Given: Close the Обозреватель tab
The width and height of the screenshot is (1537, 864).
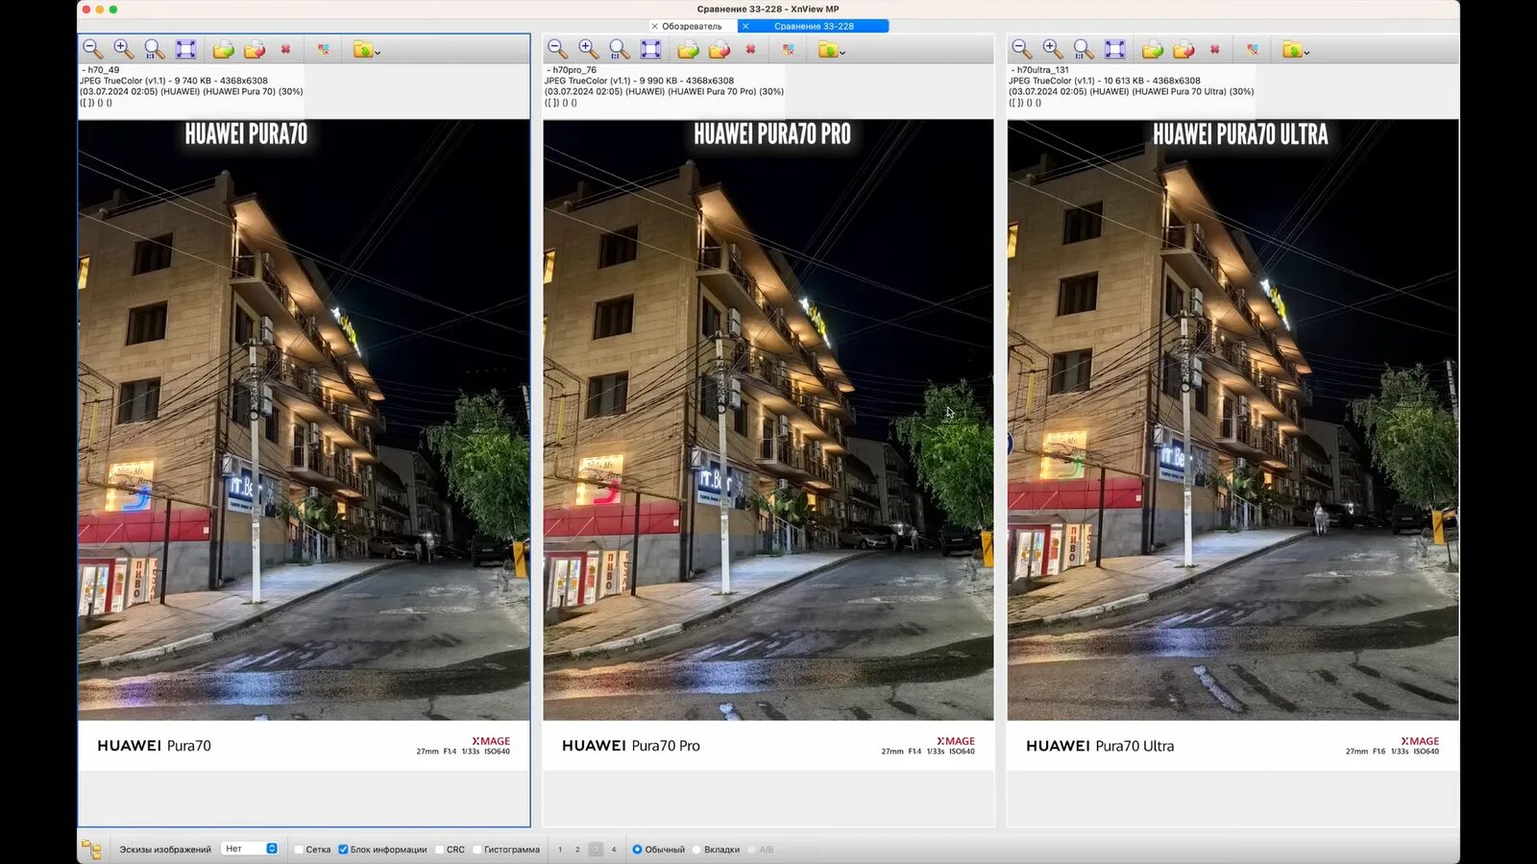Looking at the screenshot, I should (655, 26).
